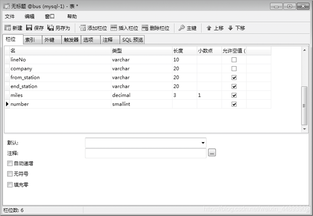The height and width of the screenshot is (216, 313).
Task: Click the scrollbar down arrow
Action: [x=304, y=129]
